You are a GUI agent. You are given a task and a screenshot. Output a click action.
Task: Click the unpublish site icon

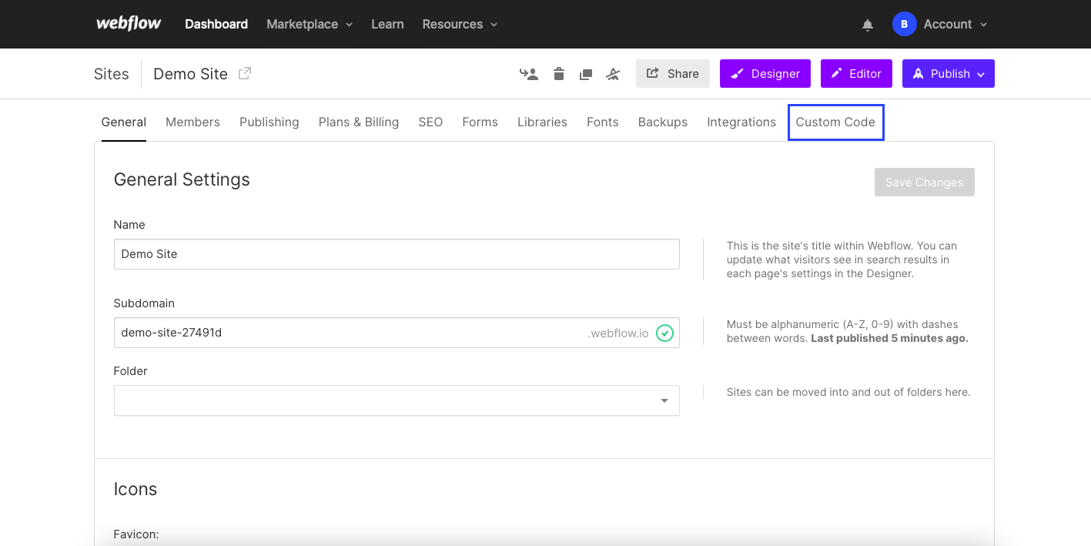613,74
